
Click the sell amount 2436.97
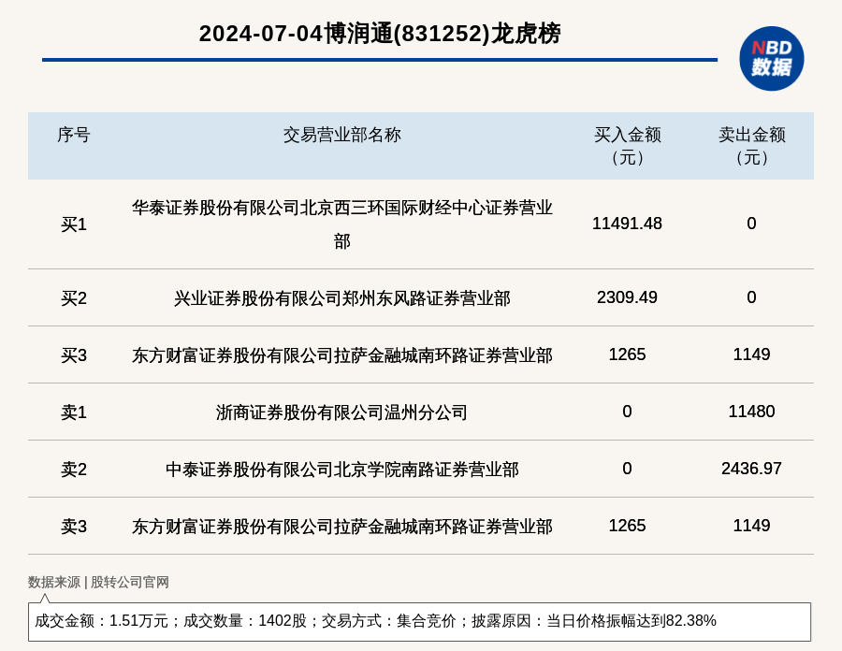(x=752, y=469)
